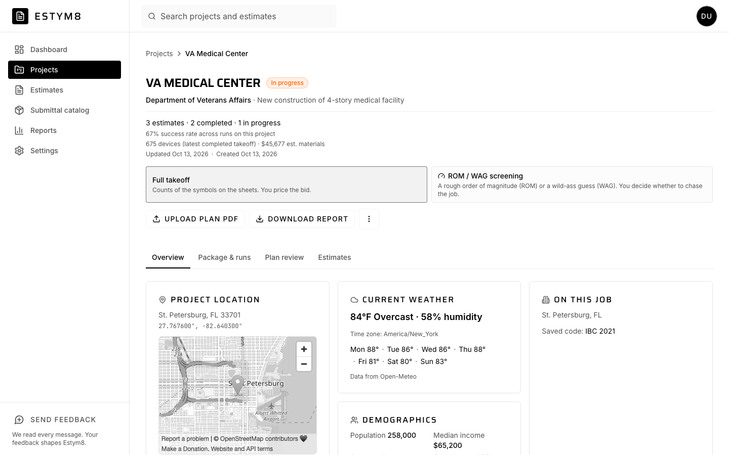
Task: Click the Project Location pin icon
Action: point(163,300)
